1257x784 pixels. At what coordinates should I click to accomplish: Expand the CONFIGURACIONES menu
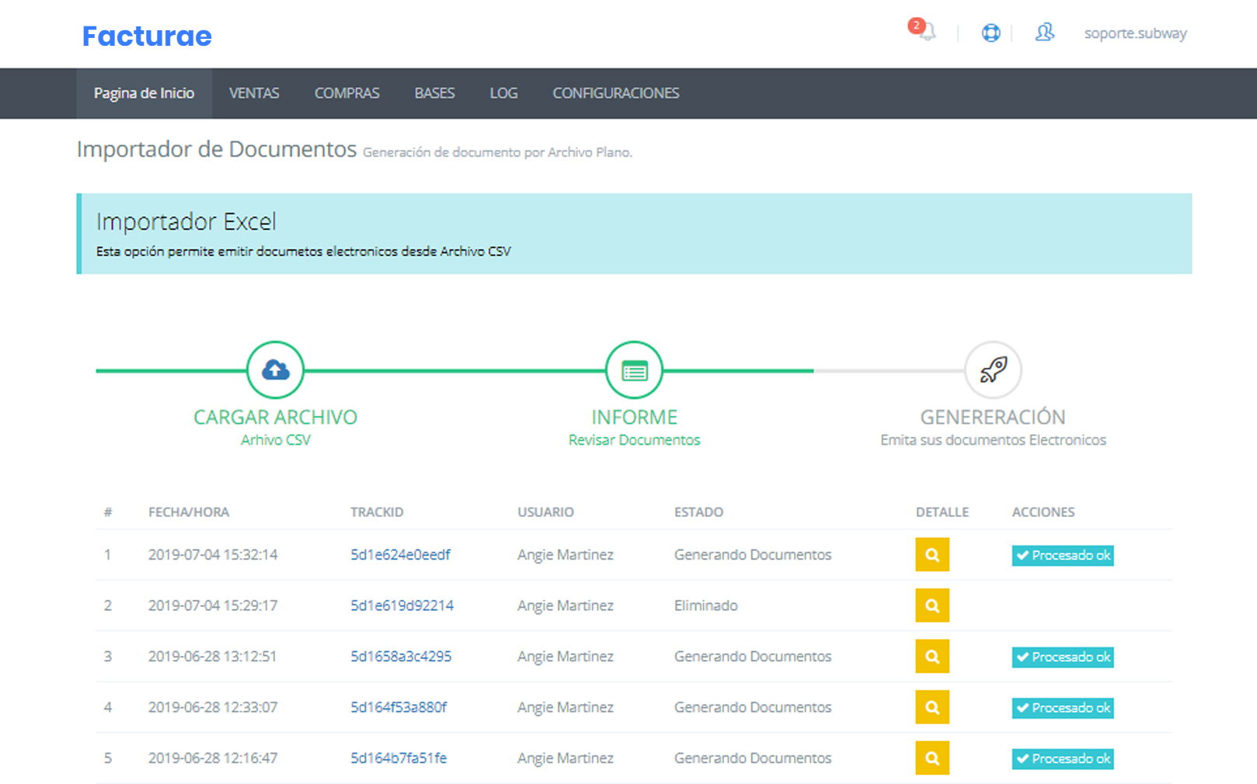pyautogui.click(x=615, y=93)
